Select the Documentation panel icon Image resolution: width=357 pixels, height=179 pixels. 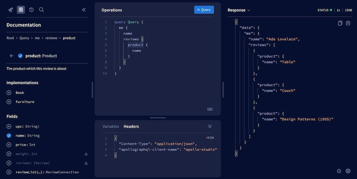point(21,10)
